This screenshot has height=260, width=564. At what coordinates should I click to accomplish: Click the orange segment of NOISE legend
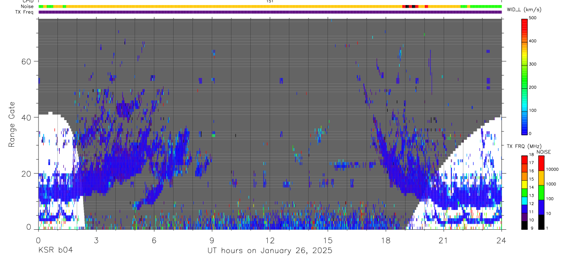tap(541, 177)
